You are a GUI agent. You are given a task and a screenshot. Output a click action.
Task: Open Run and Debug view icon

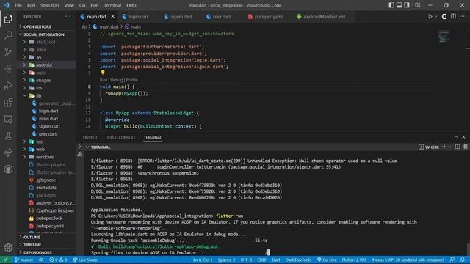tap(8, 86)
